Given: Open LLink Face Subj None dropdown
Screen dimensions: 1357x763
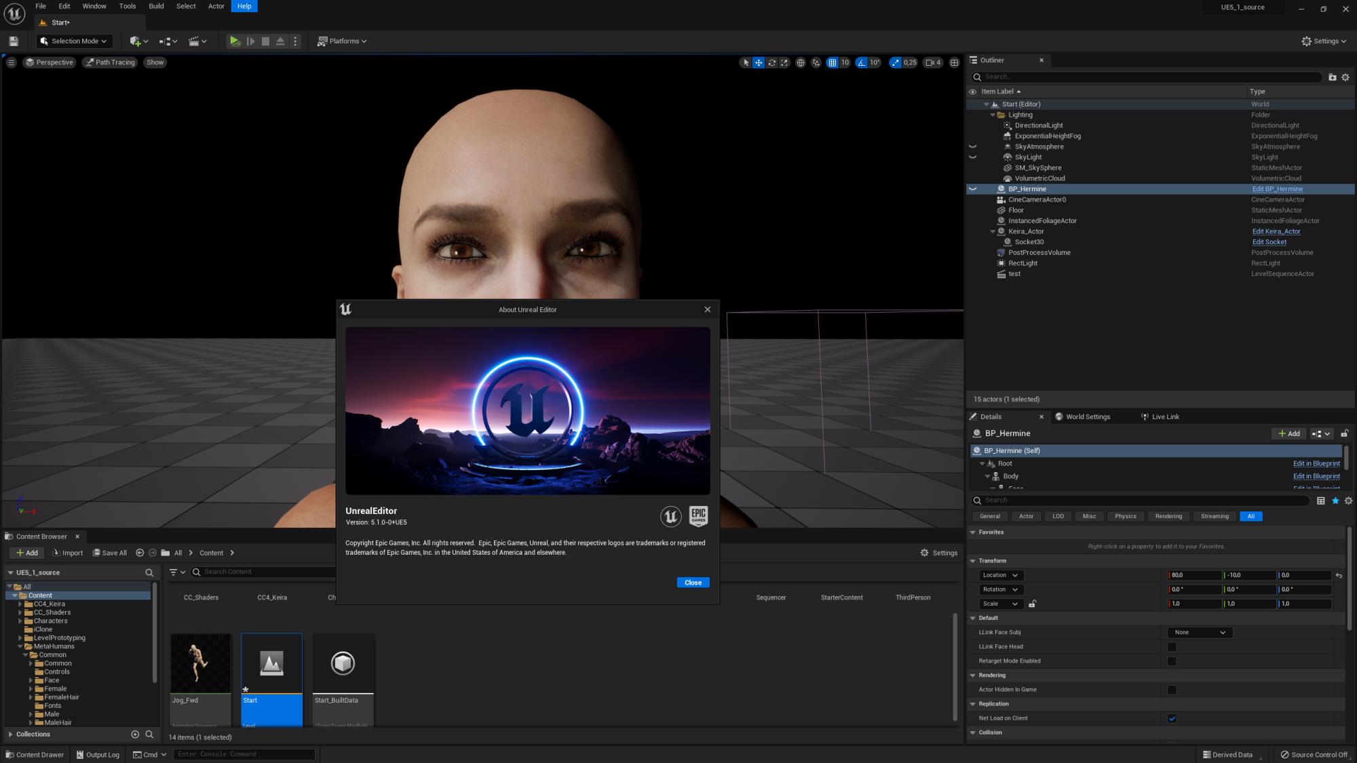Looking at the screenshot, I should point(1200,632).
